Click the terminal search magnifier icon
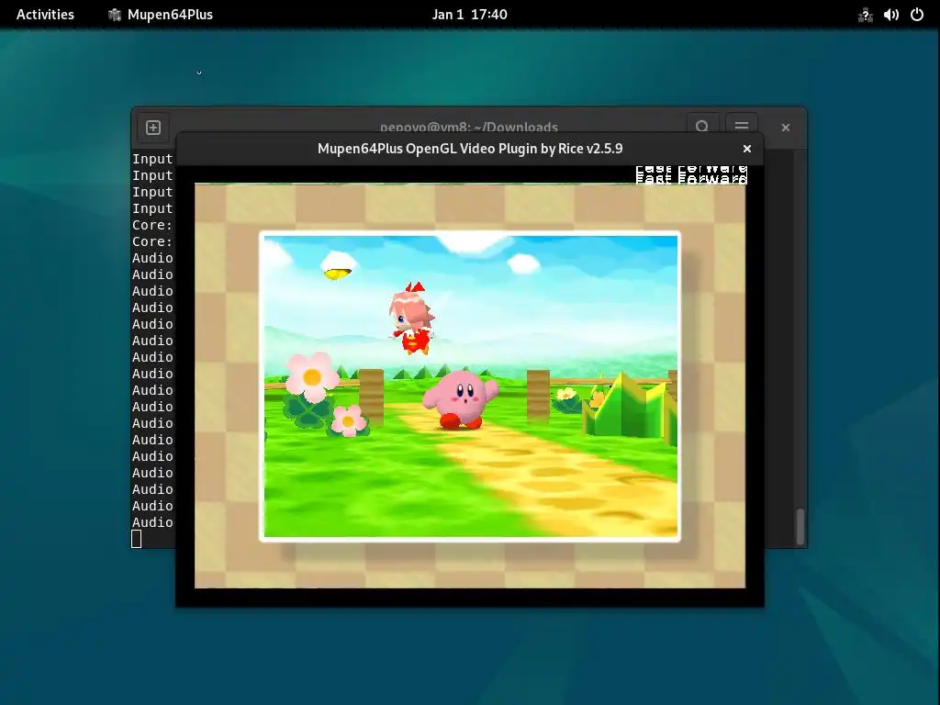This screenshot has width=940, height=705. click(702, 125)
